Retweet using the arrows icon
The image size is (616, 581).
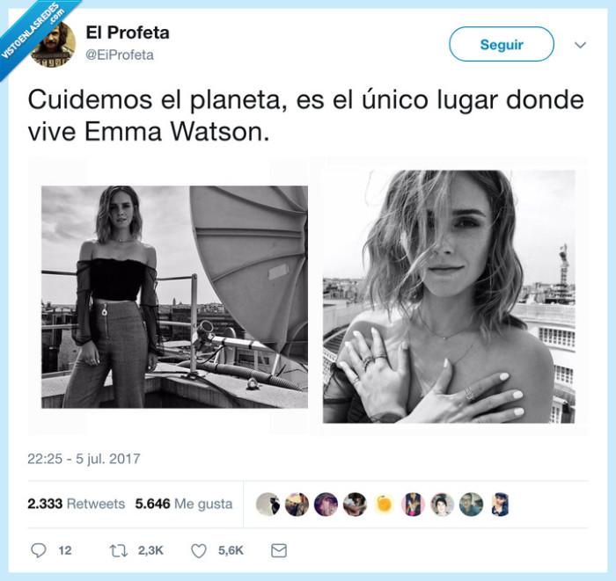click(118, 551)
